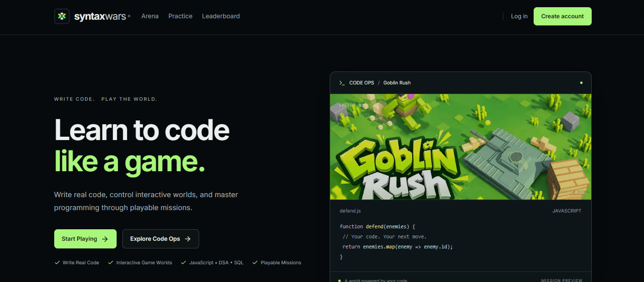This screenshot has width=644, height=282.
Task: Click the defend.js file name label
Action: tap(350, 211)
